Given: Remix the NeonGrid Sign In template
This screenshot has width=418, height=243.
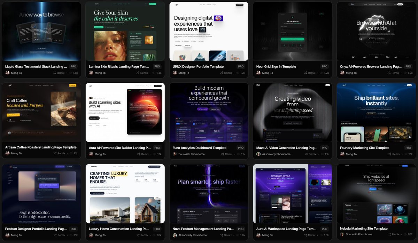Looking at the screenshot, I should 310,73.
